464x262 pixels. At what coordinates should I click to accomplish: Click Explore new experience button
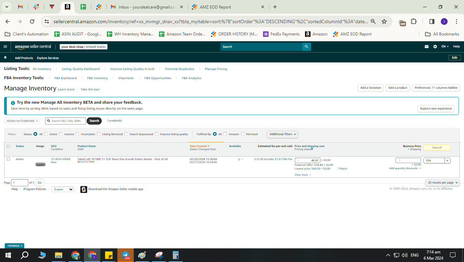(x=436, y=108)
